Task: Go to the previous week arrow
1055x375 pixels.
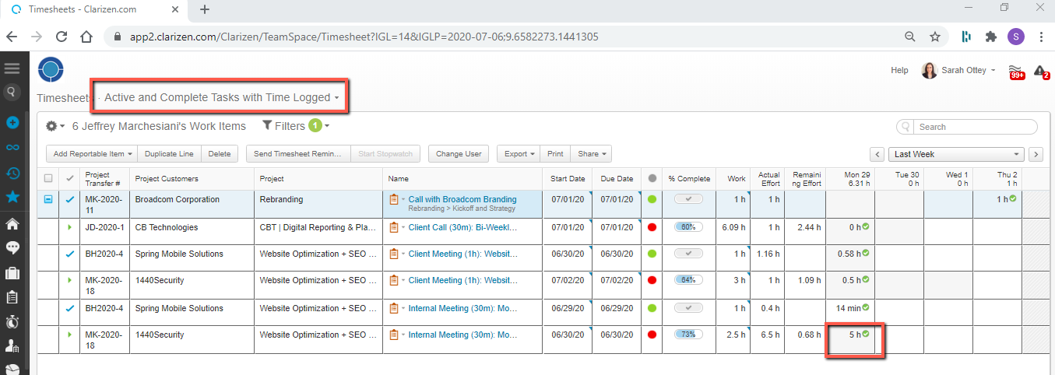Action: [x=877, y=154]
